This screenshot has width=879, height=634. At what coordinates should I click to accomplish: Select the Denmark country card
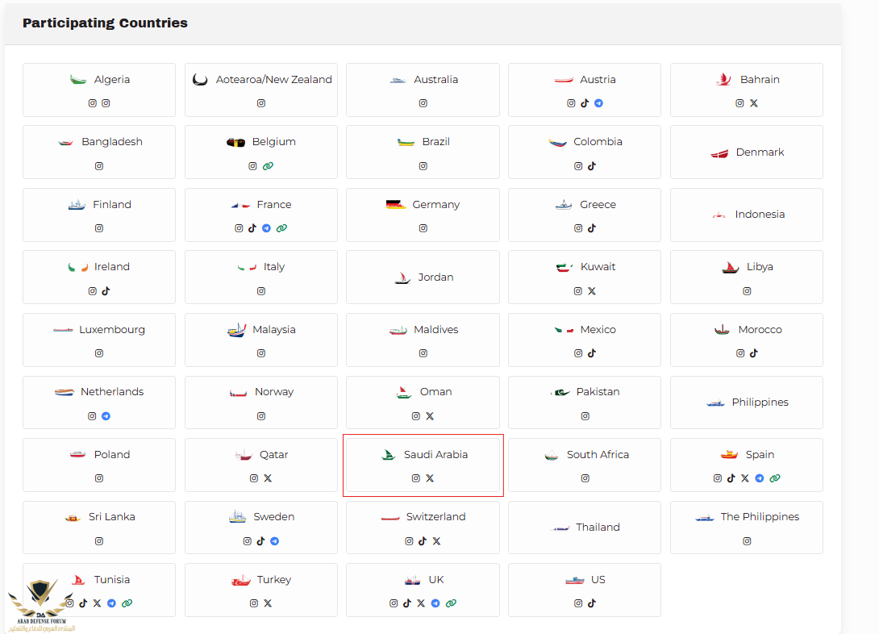746,152
